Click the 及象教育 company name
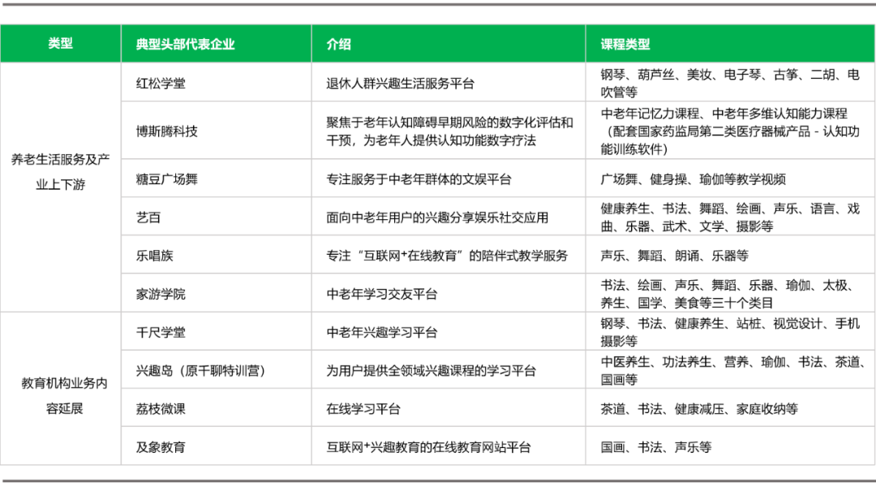This screenshot has height=483, width=876. tap(161, 447)
